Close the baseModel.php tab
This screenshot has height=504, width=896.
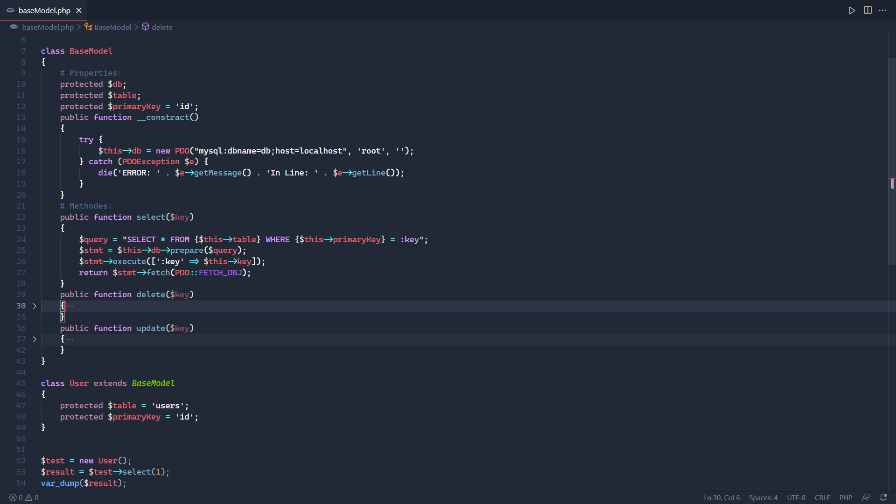[x=79, y=10]
